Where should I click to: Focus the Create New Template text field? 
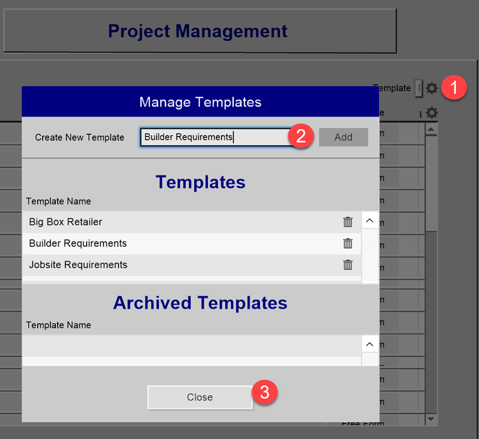[x=217, y=137]
